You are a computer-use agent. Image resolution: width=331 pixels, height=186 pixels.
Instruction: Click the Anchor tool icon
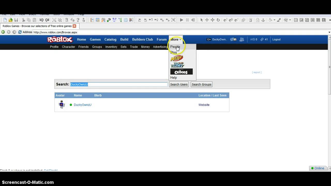click(263, 20)
